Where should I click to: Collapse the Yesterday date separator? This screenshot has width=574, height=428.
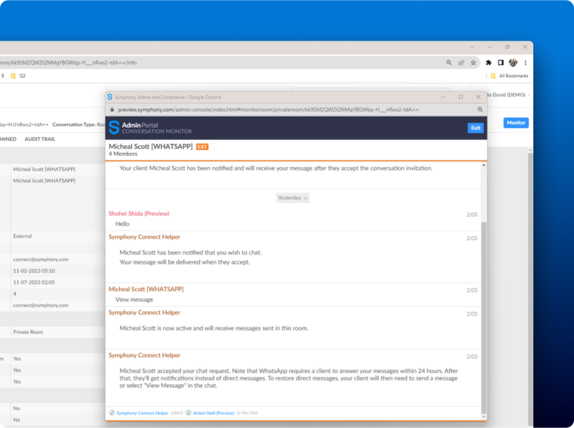coord(293,198)
